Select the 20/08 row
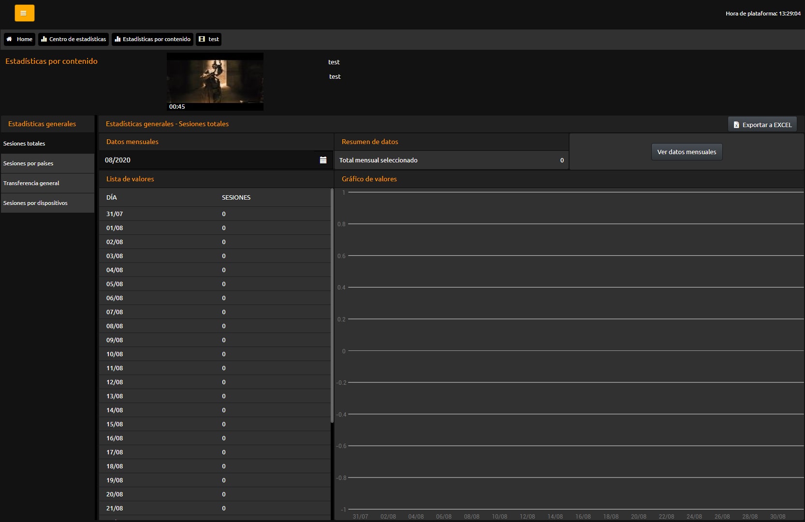 [x=215, y=494]
